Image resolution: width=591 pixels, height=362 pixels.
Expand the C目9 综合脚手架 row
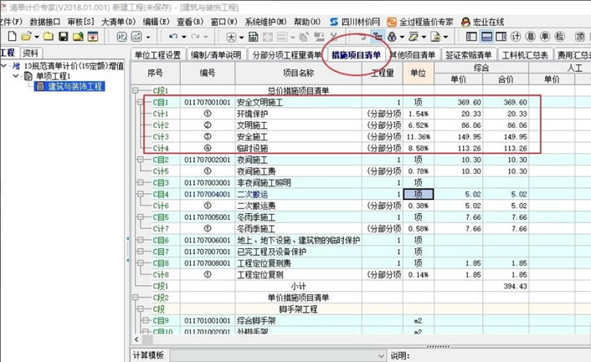tap(145, 320)
